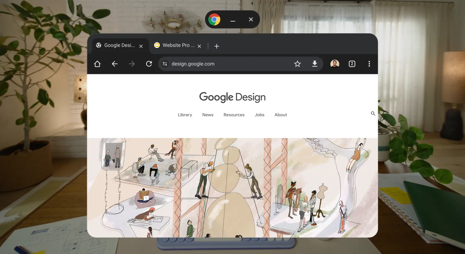Image resolution: width=465 pixels, height=254 pixels.
Task: Open the Library page link
Action: [x=185, y=115]
